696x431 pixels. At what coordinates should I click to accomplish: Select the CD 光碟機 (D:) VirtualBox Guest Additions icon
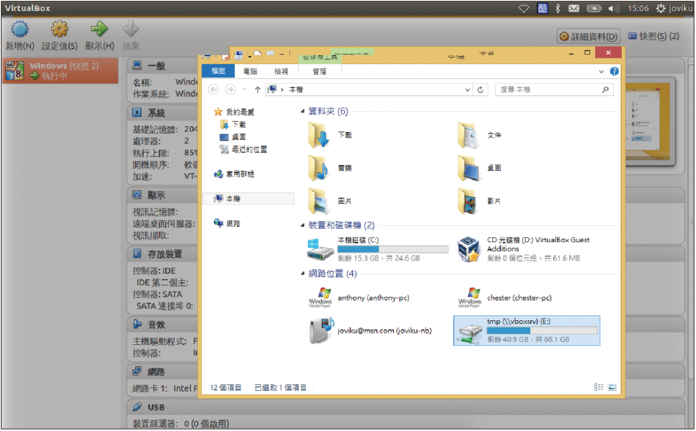pos(470,249)
